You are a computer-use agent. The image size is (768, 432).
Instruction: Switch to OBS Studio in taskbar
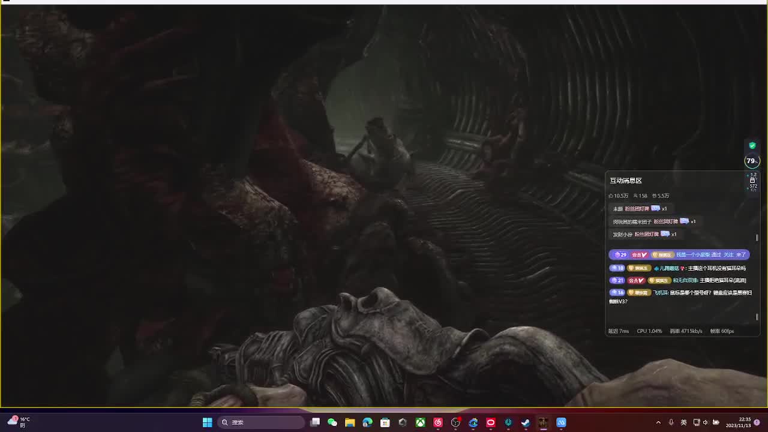[455, 422]
